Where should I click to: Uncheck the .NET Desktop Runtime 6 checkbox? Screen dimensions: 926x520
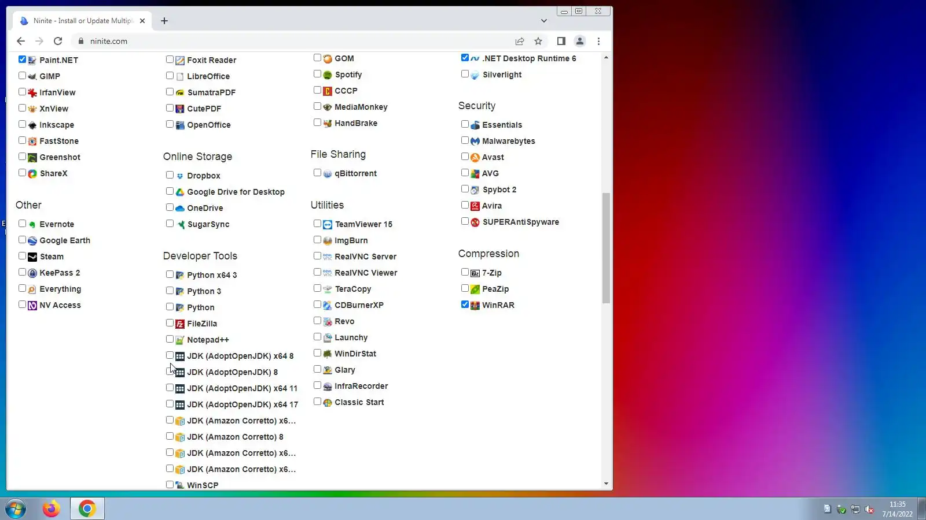tap(465, 58)
